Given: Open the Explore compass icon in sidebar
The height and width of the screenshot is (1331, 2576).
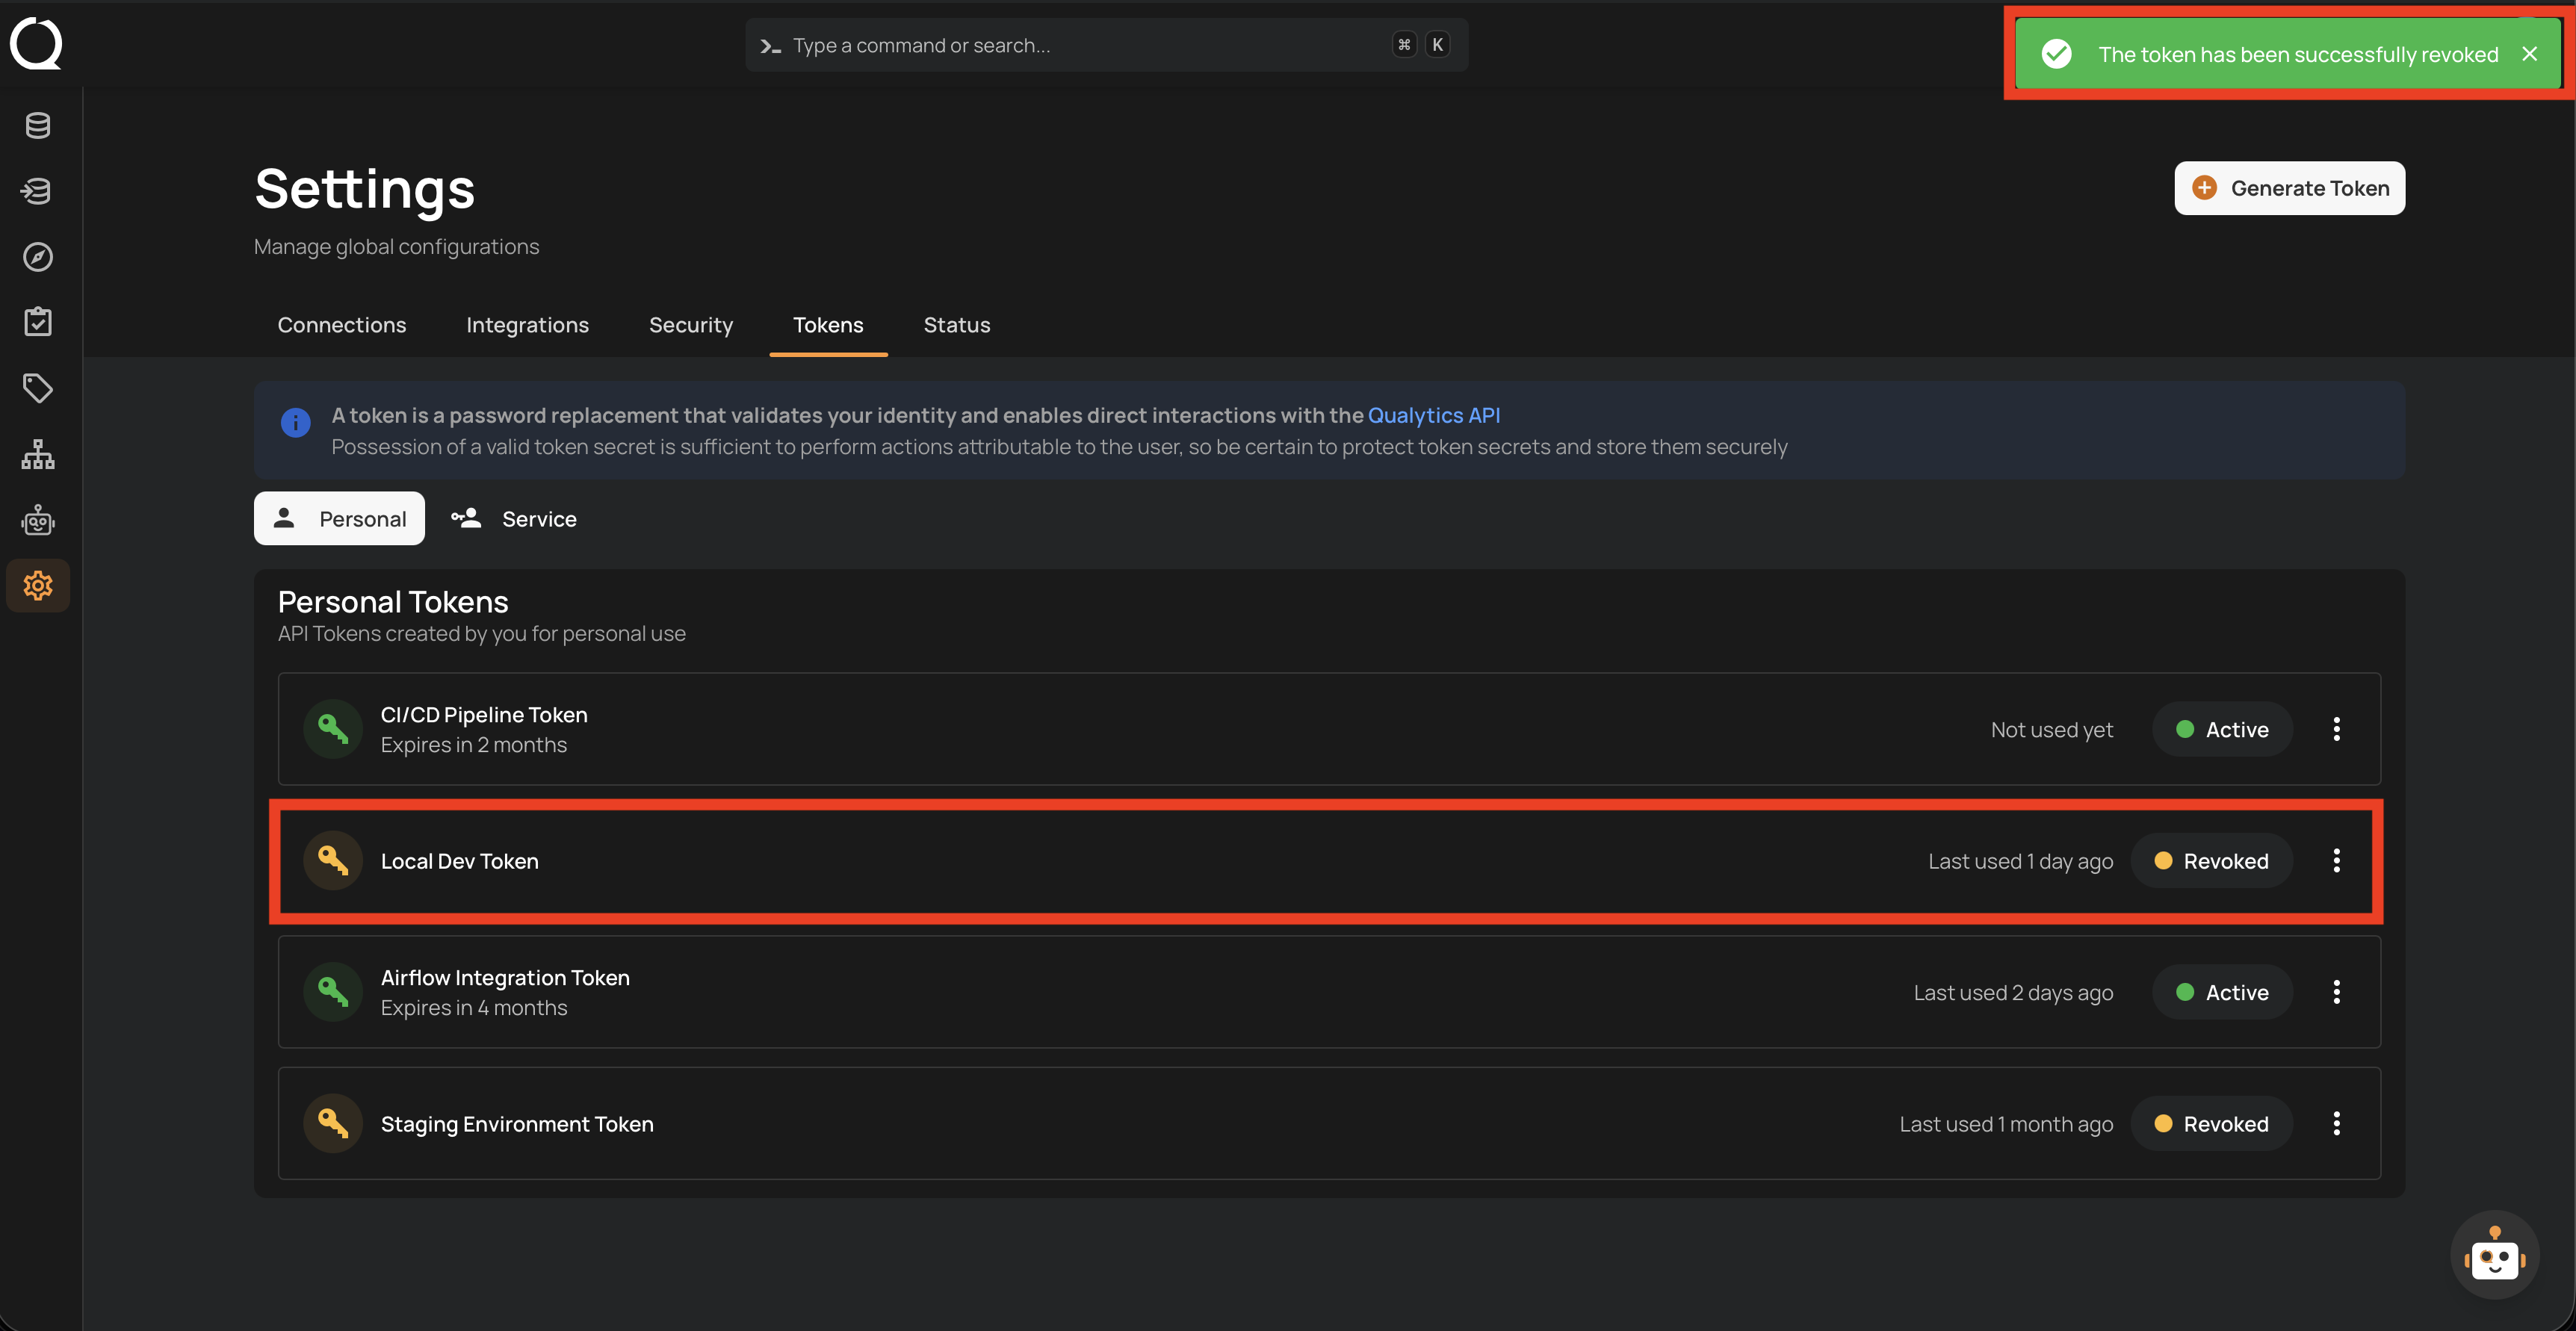Looking at the screenshot, I should tap(38, 257).
